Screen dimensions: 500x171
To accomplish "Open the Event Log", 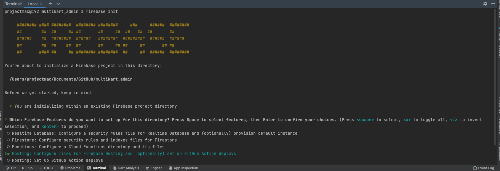I will pos(483,168).
